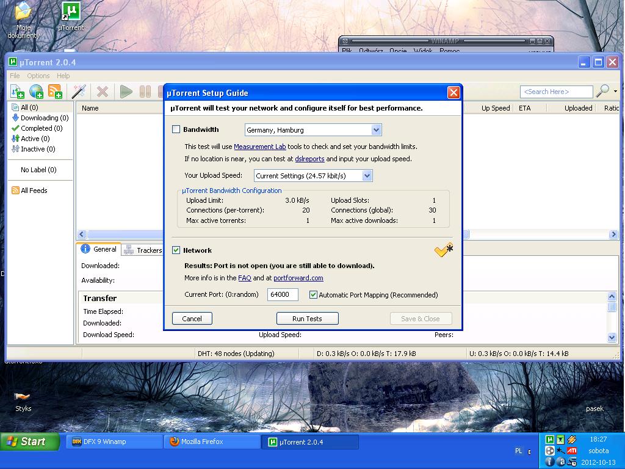Image resolution: width=625 pixels, height=469 pixels.
Task: Click the PL language indicator
Action: click(x=518, y=451)
